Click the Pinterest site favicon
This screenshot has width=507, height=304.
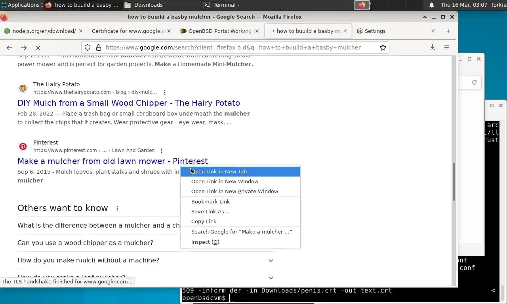23,146
